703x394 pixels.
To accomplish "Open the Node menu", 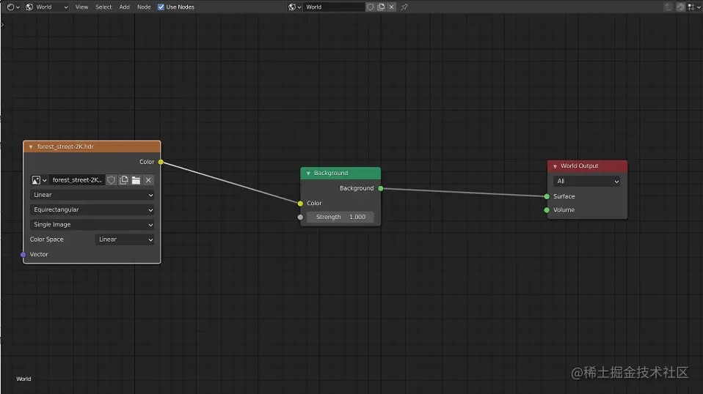I will (144, 7).
